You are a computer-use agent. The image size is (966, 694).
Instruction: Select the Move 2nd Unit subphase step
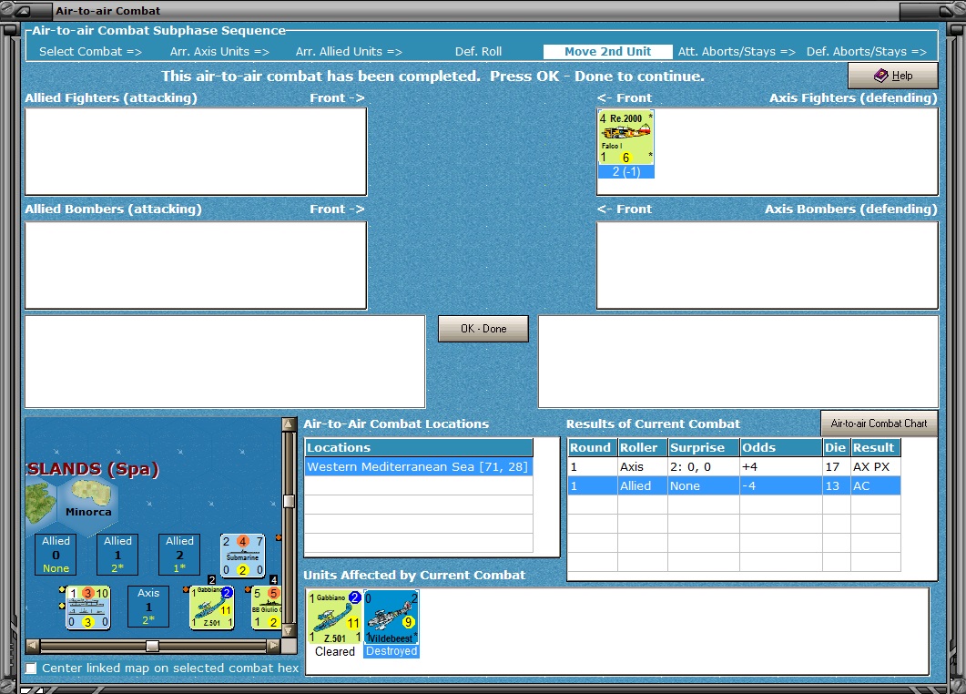coord(607,52)
